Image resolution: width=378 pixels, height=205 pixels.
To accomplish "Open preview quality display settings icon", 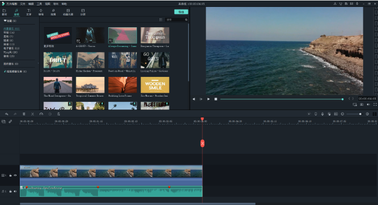I will tap(354, 105).
